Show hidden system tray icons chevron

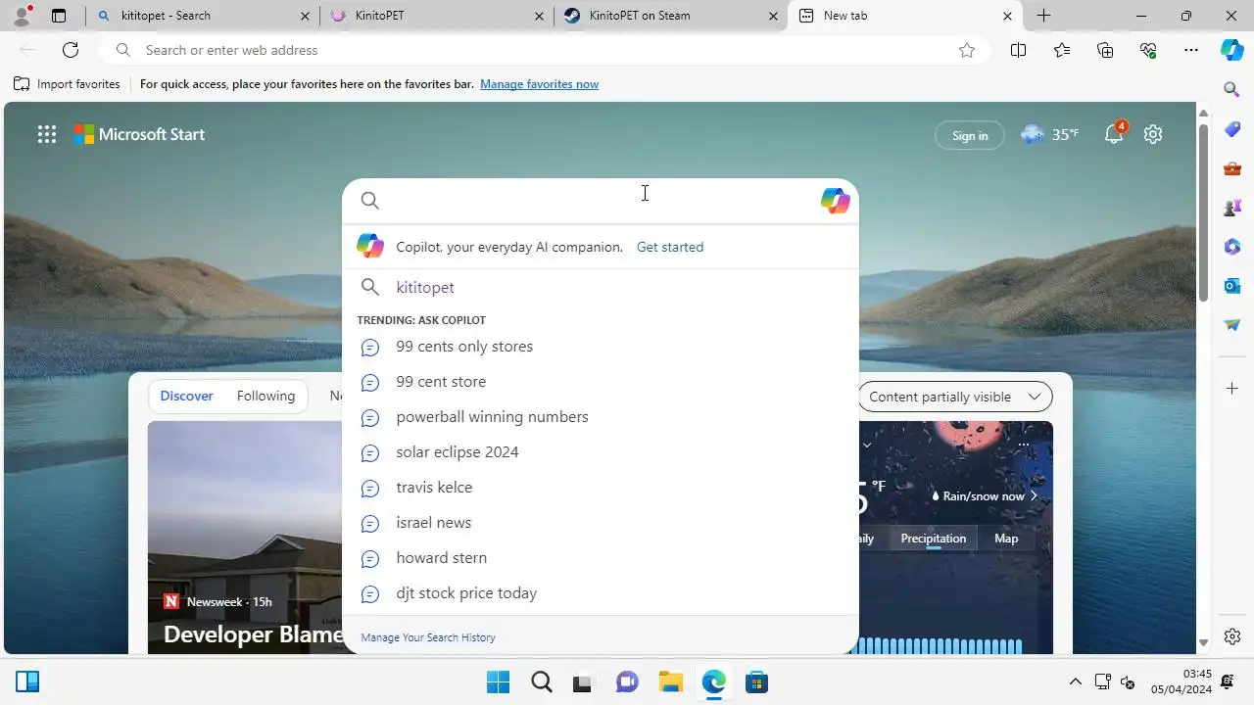point(1075,681)
